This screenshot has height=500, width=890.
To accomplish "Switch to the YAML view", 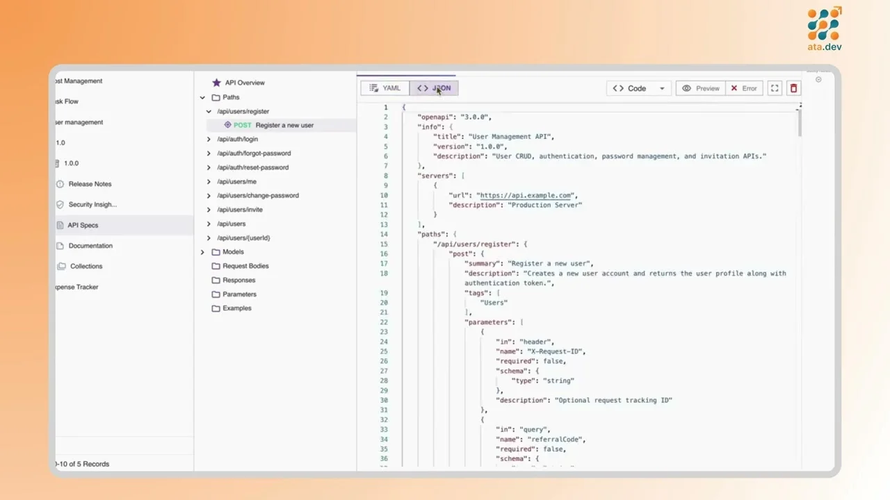I will [385, 87].
